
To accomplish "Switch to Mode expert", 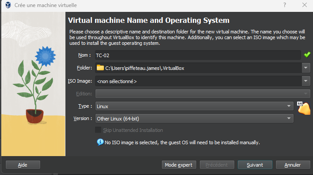I will click(x=179, y=165).
